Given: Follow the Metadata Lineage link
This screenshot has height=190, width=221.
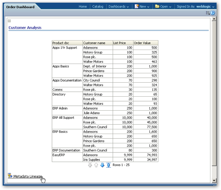Looking at the screenshot, I should (28, 176).
